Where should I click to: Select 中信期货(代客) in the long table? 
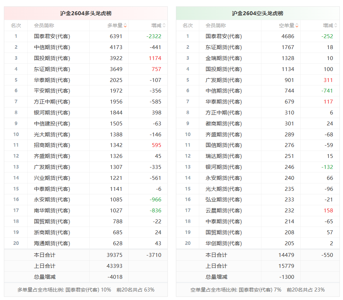52,47
